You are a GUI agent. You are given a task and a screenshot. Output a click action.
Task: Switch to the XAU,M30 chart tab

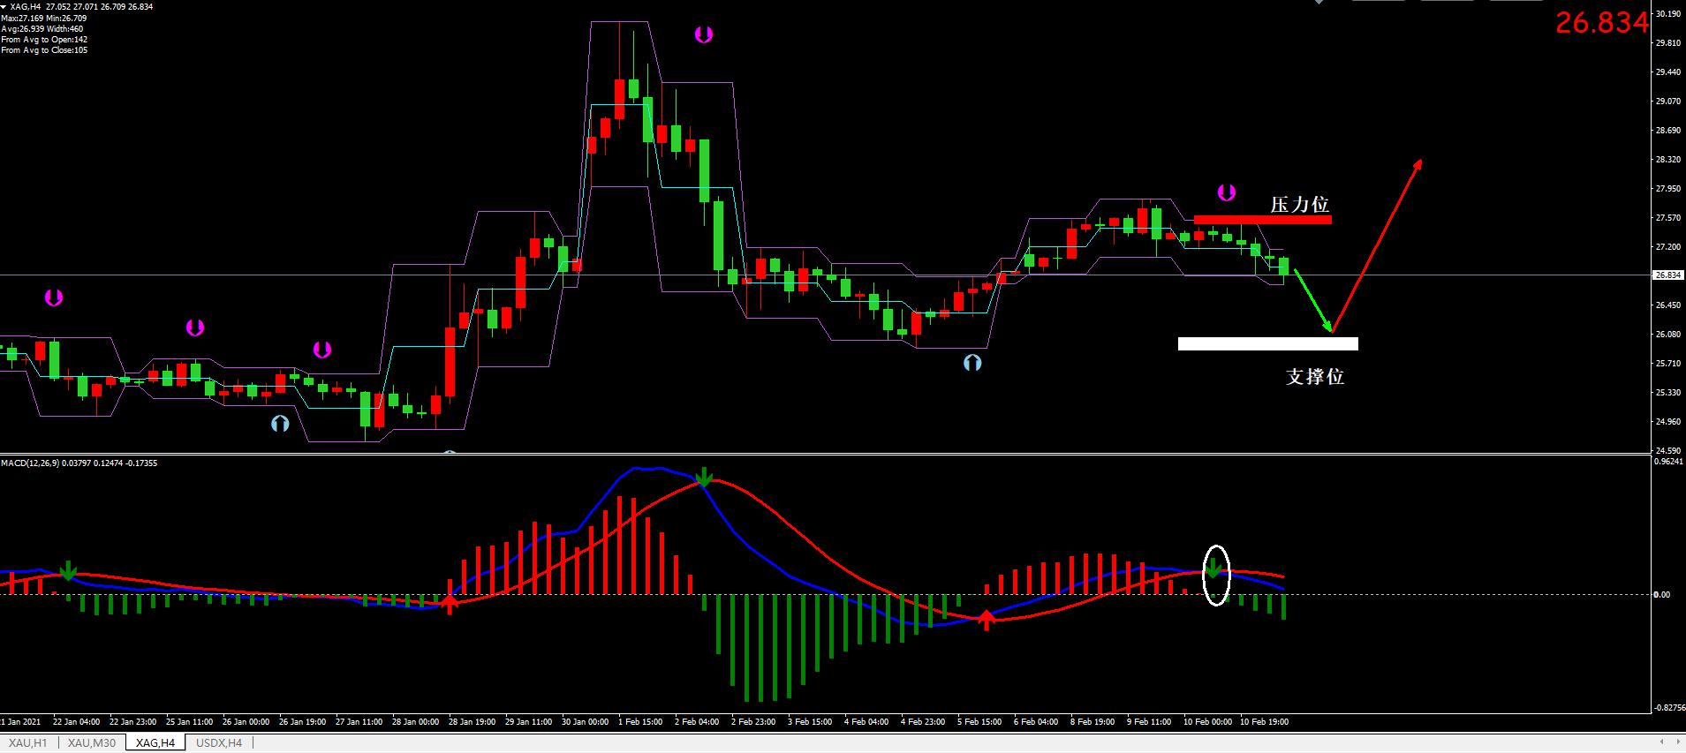92,743
